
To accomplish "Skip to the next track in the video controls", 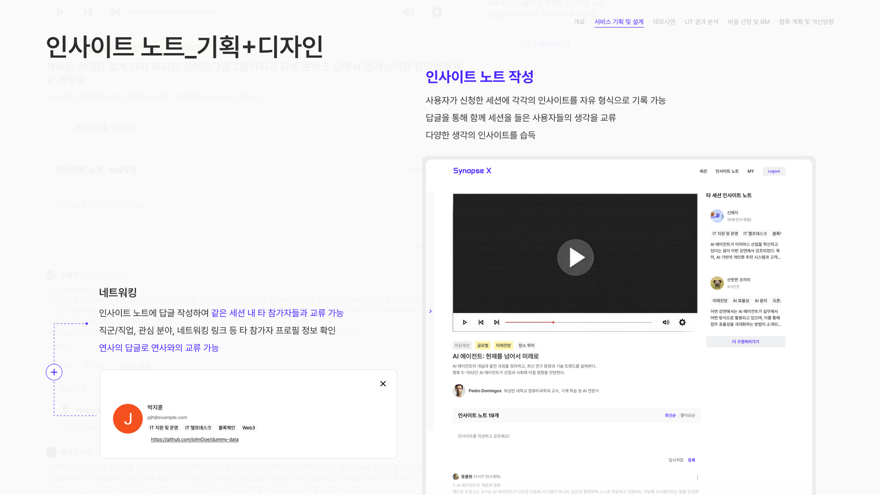I will coord(496,322).
